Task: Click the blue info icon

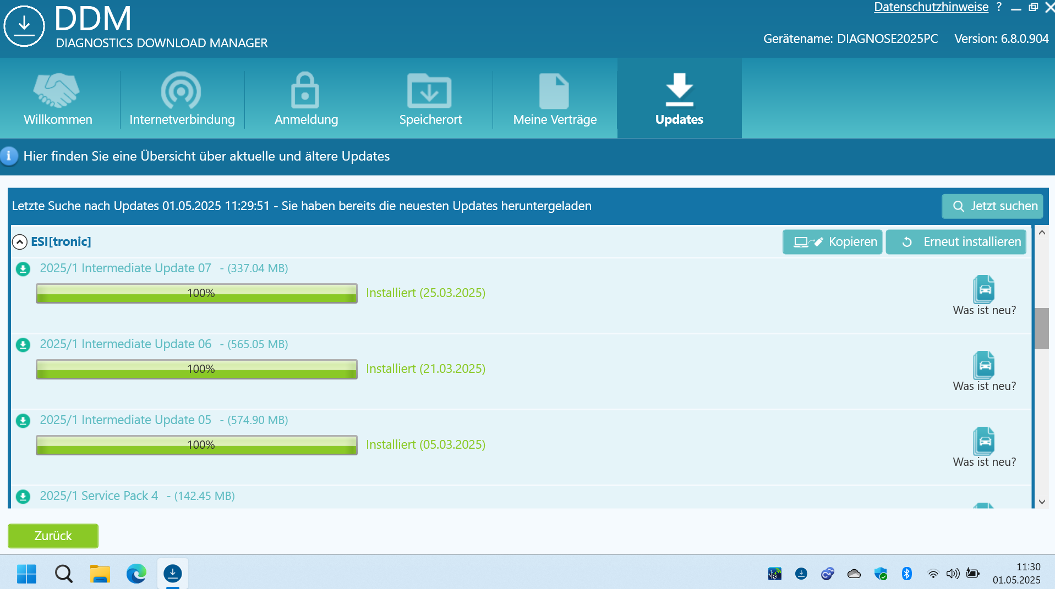Action: 9,156
